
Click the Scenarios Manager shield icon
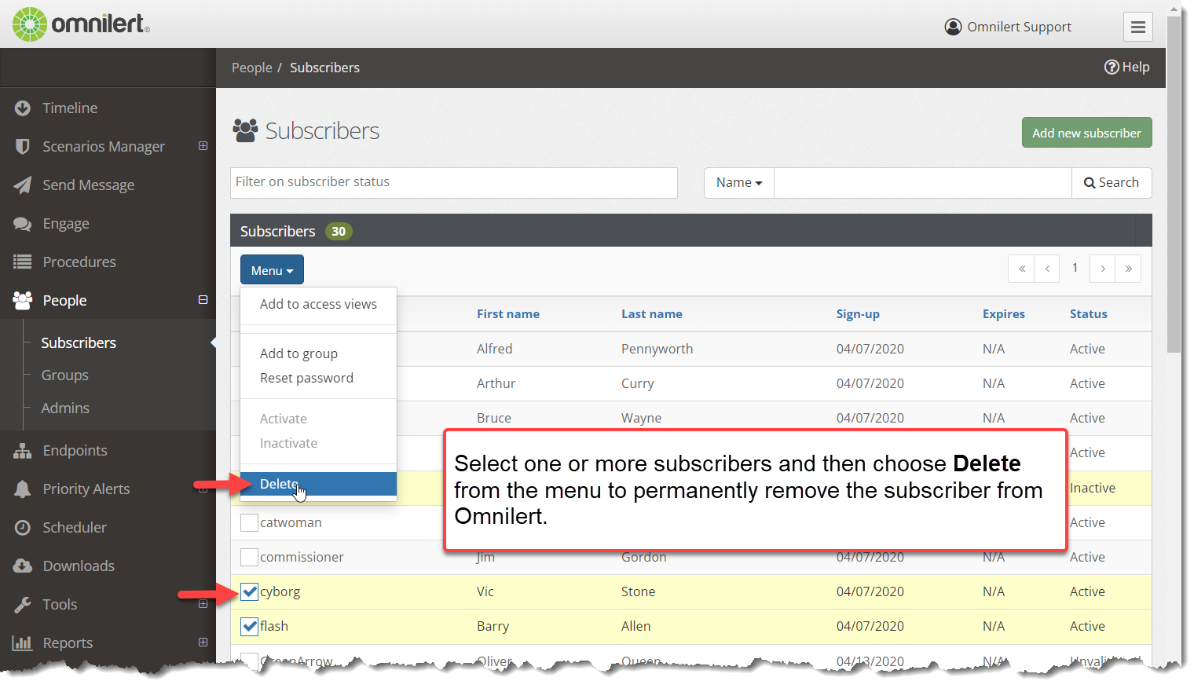tap(23, 147)
